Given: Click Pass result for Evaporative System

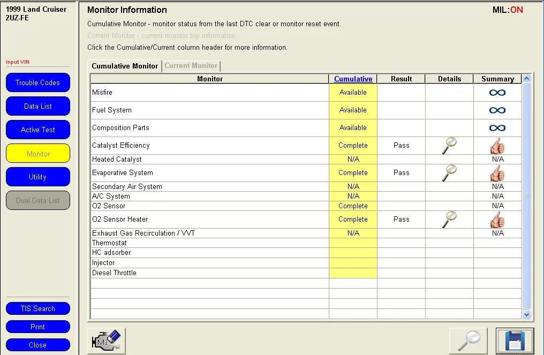Looking at the screenshot, I should coord(402,173).
